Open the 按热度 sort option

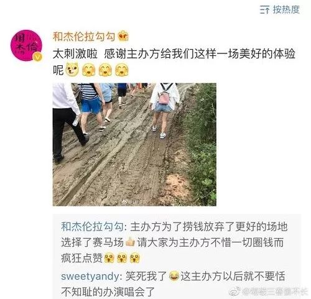coord(286,9)
